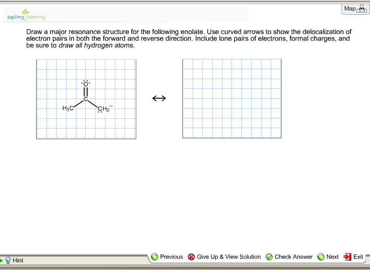Click the red X Give Up icon

pos(191,257)
